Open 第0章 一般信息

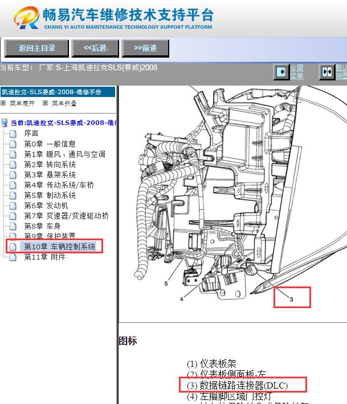[50, 144]
